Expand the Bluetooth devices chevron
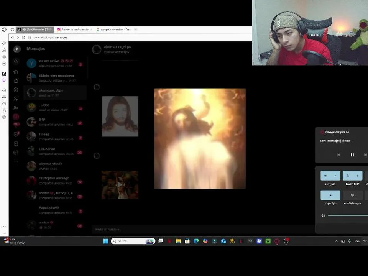 pyautogui.click(x=357, y=176)
